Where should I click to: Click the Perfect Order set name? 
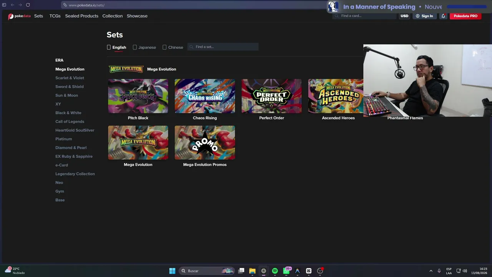(271, 118)
